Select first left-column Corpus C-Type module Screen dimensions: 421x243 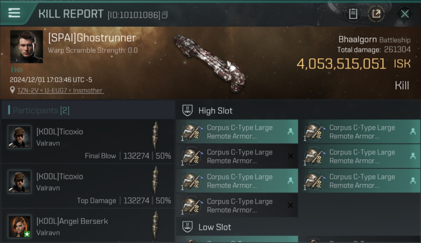click(237, 132)
